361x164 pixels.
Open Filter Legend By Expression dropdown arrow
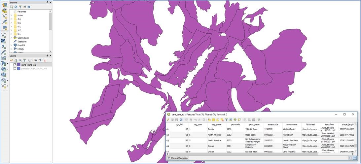tap(32, 60)
